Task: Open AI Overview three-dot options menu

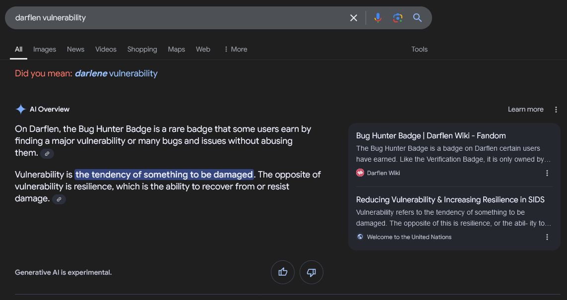Action: pyautogui.click(x=556, y=110)
